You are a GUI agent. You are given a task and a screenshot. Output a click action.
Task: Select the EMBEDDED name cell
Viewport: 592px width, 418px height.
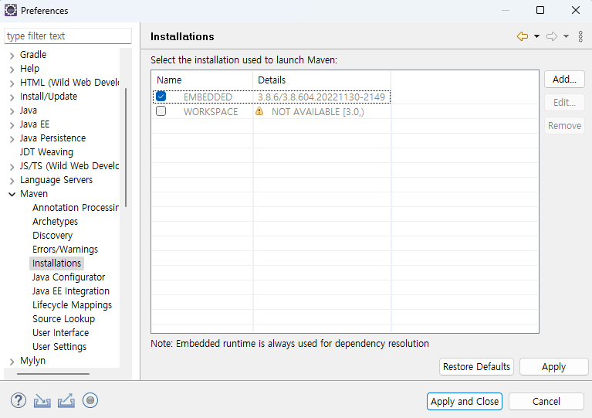point(208,97)
